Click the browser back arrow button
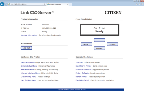The width and height of the screenshot is (144, 100). click(x=2, y=4)
